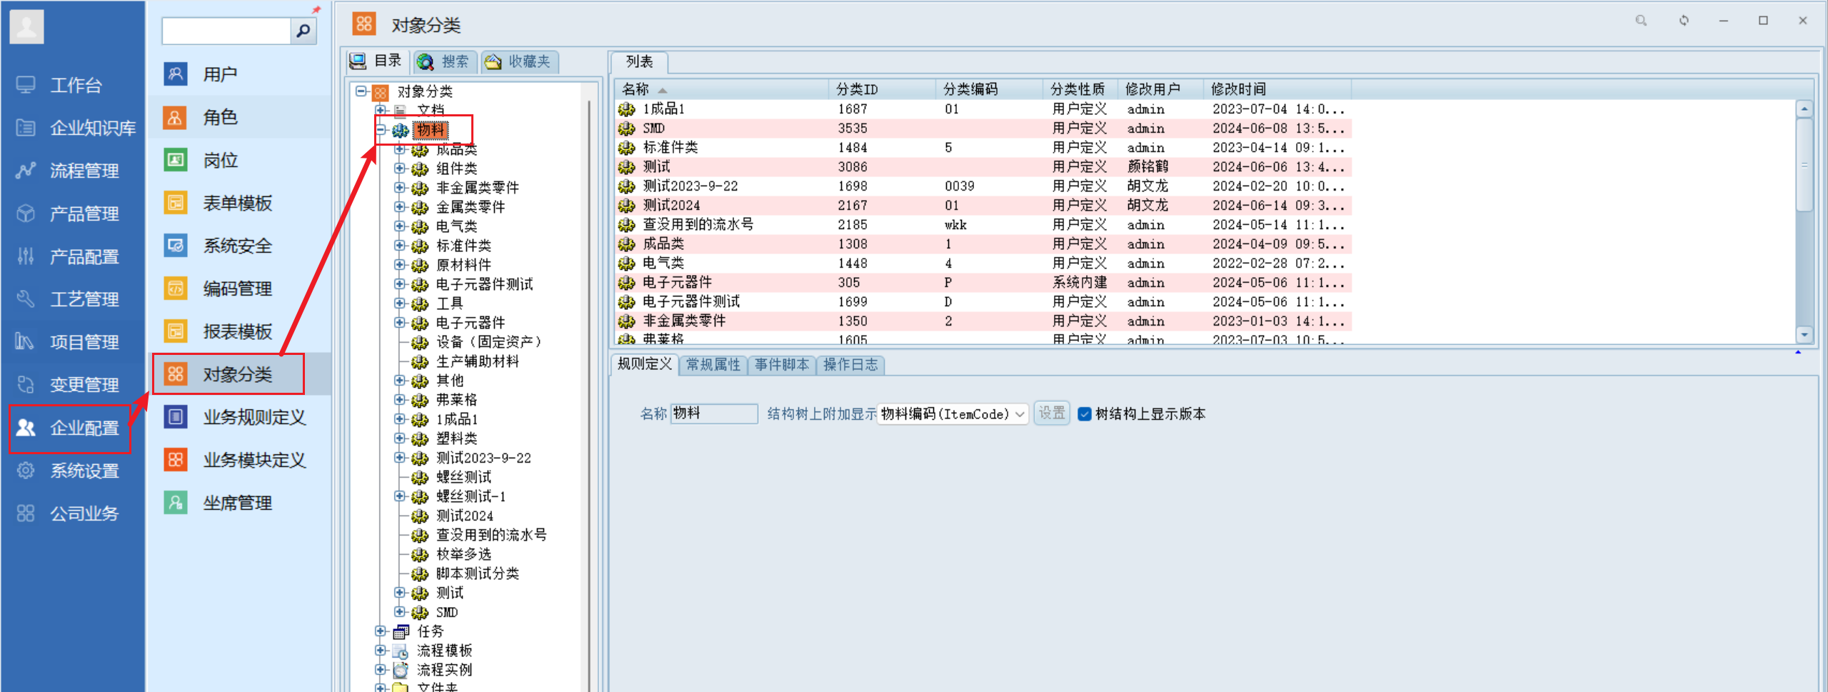Switch to the 常规属性 tab

[713, 365]
